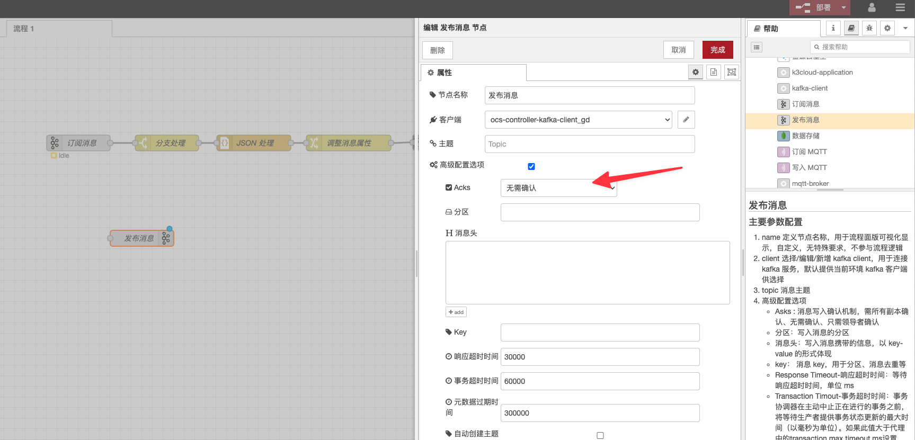
Task: Open node properties gear icon
Action: (x=696, y=72)
